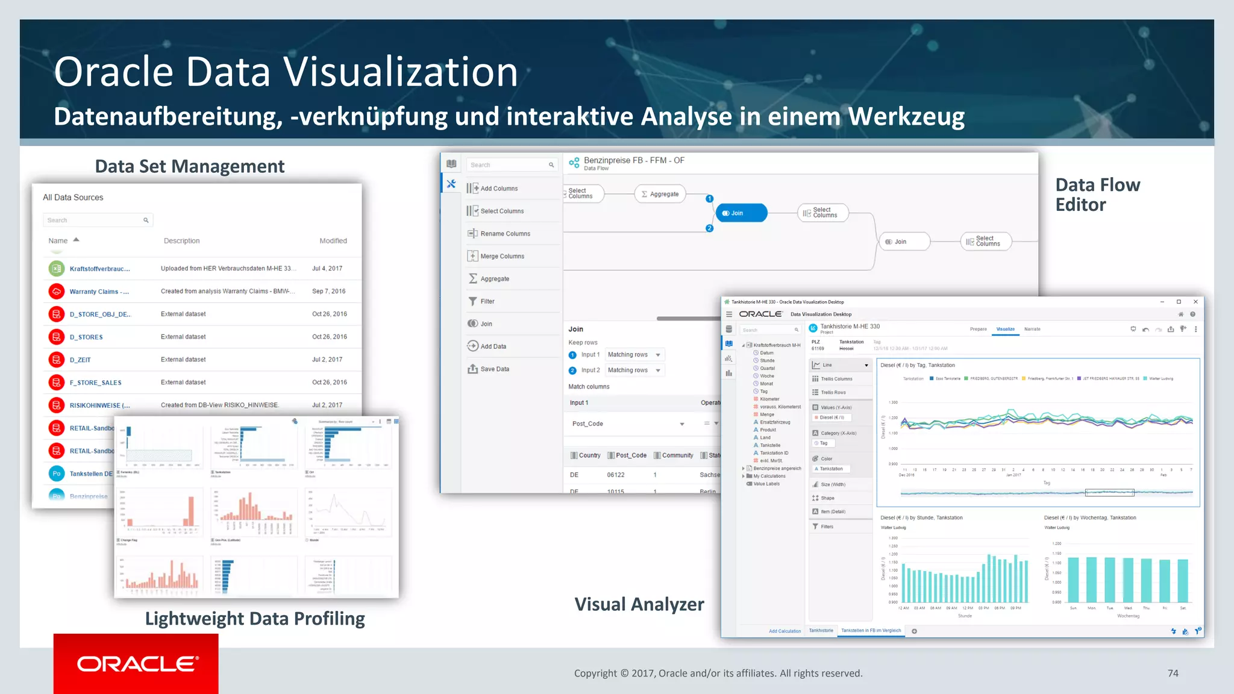The image size is (1234, 694).
Task: Open the Tankhistorie canvas tab
Action: 821,631
